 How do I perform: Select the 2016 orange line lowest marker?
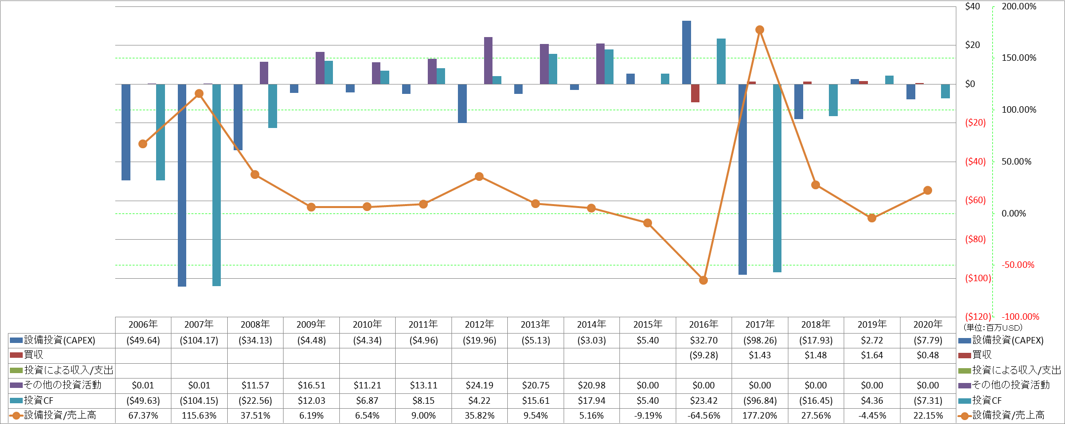click(x=703, y=280)
